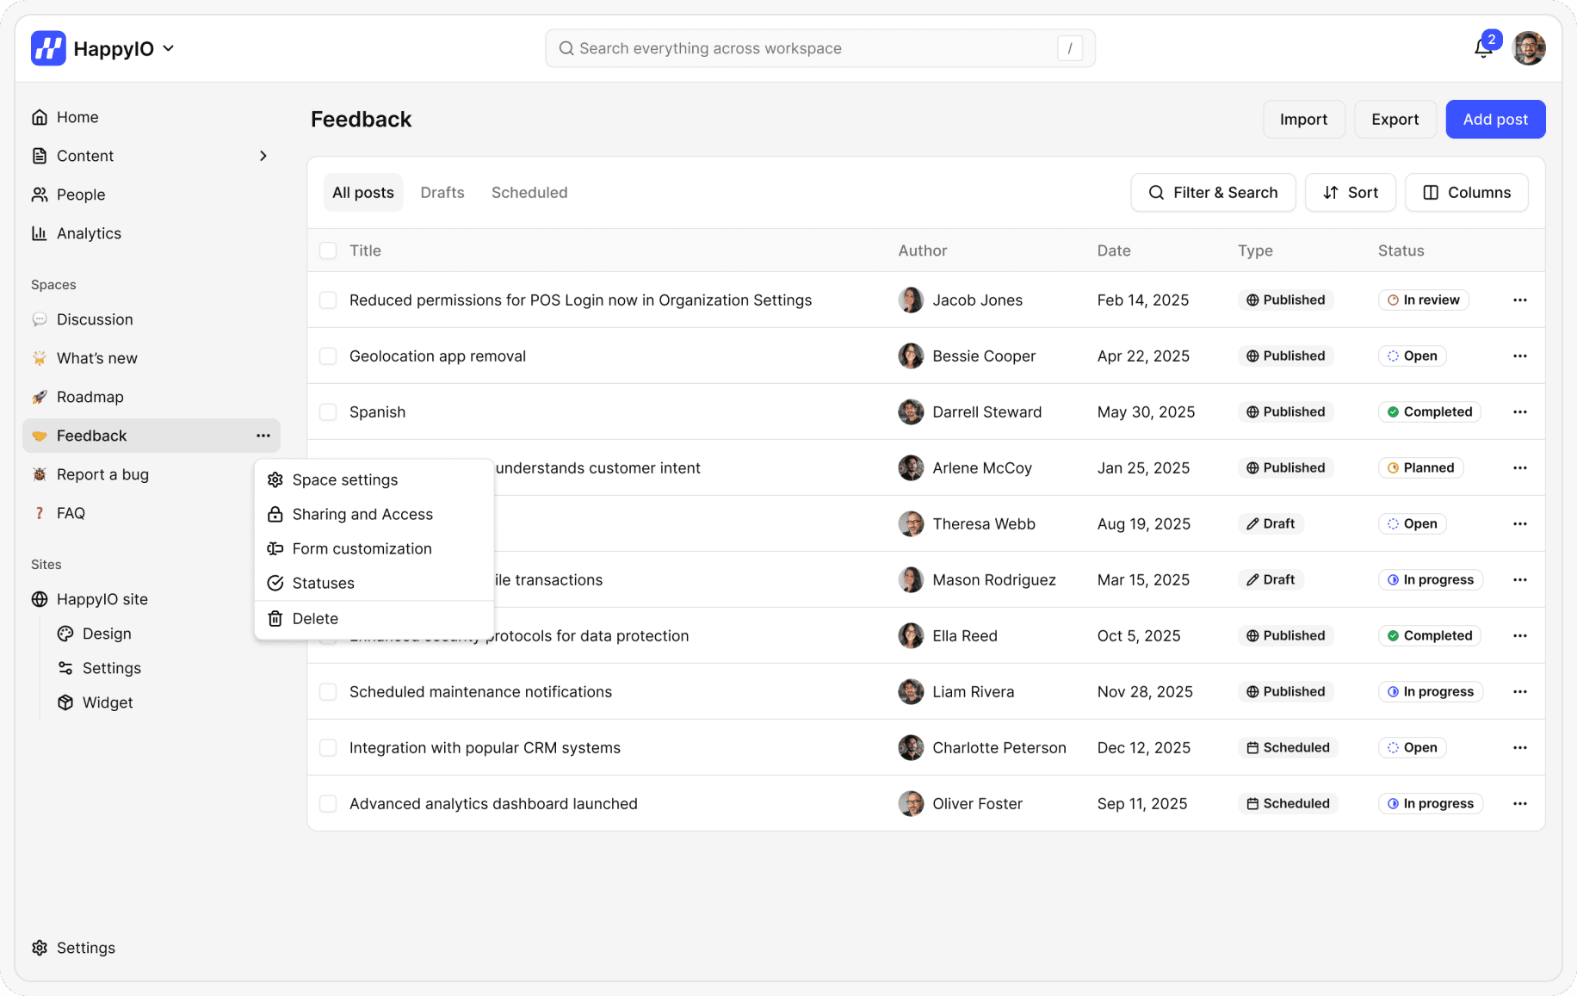Screen dimensions: 1577x996
Task: Click the Date column header
Action: [1114, 251]
